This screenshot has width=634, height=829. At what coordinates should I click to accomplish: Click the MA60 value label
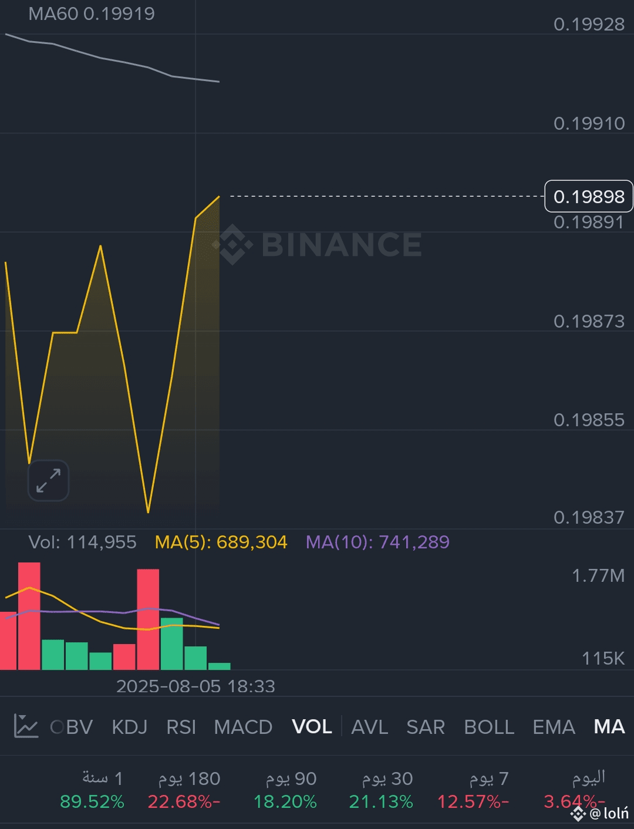[92, 14]
